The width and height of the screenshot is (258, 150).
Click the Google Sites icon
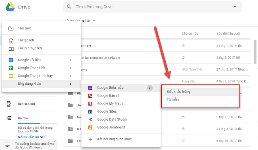point(90,112)
